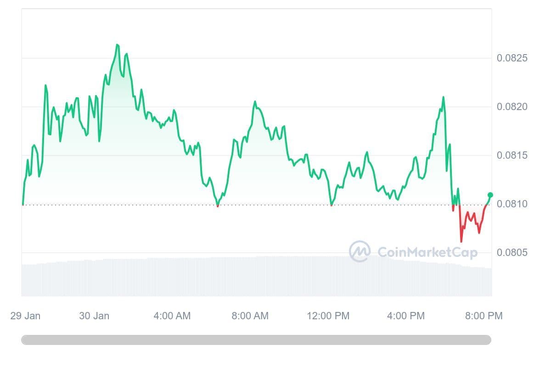Click the CoinMarketCap watermark text
This screenshot has width=551, height=367.
coord(427,252)
